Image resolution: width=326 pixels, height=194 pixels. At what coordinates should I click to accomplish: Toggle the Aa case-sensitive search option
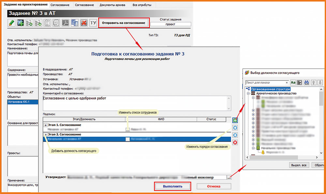pyautogui.click(x=293, y=83)
